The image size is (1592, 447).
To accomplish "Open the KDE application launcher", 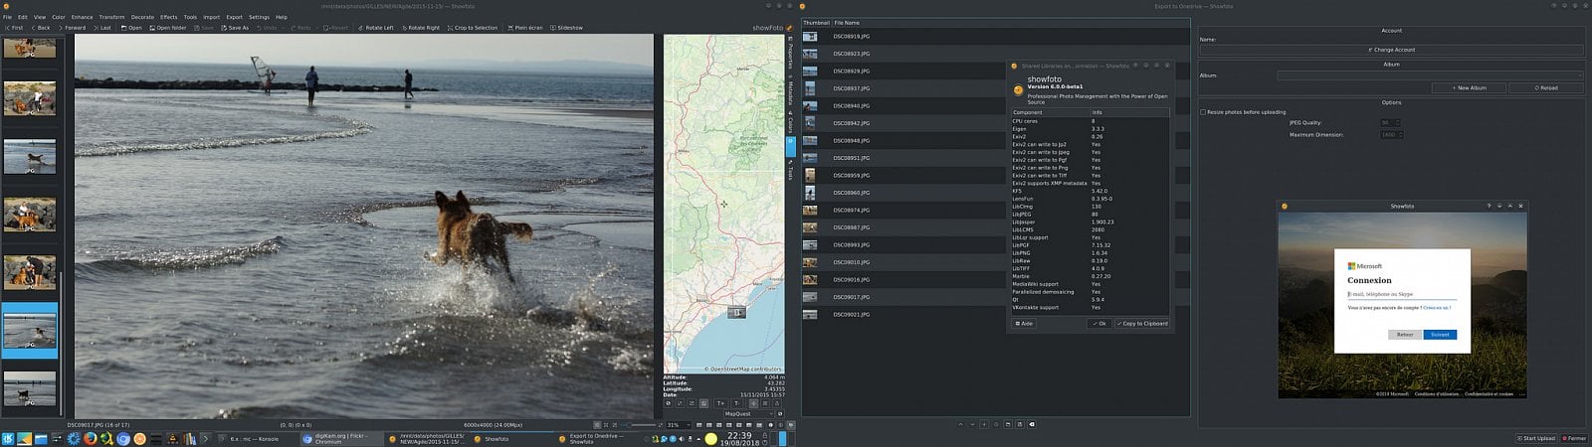I will coord(8,438).
